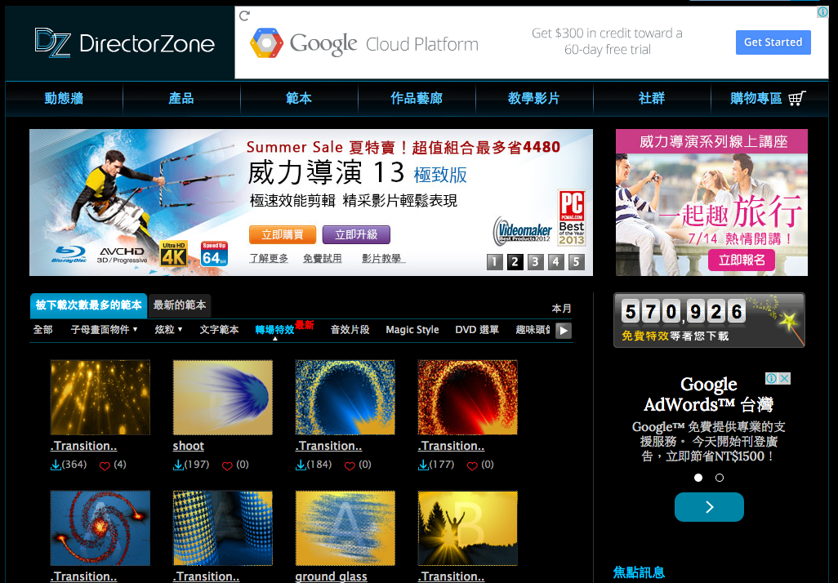
Task: Click the download icon under shoot
Action: (178, 465)
